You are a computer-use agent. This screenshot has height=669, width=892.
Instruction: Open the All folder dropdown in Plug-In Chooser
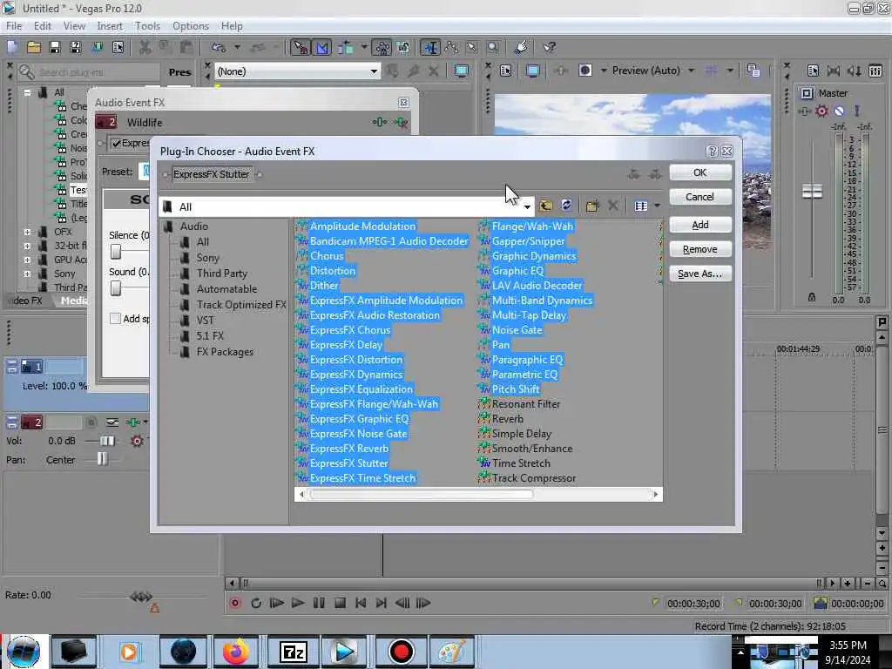(x=527, y=206)
